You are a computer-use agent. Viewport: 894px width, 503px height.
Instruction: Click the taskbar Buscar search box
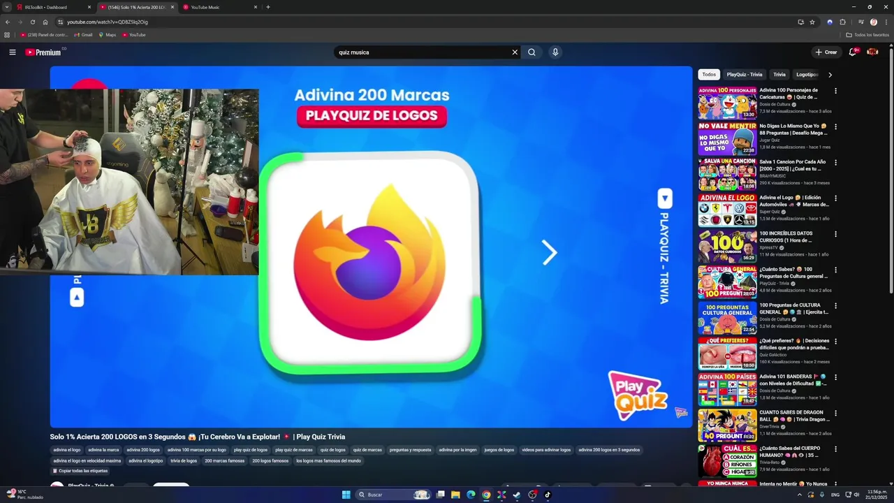[x=394, y=495]
